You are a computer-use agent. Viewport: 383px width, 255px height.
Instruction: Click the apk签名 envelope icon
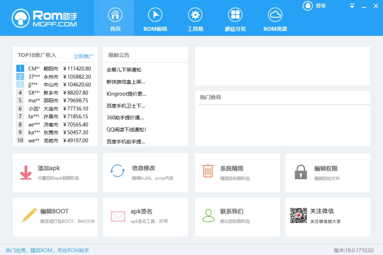coord(118,215)
